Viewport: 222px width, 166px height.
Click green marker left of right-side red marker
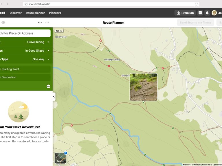156,68
